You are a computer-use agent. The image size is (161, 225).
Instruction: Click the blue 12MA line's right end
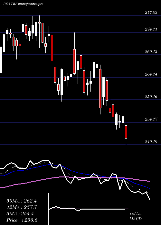150,188
